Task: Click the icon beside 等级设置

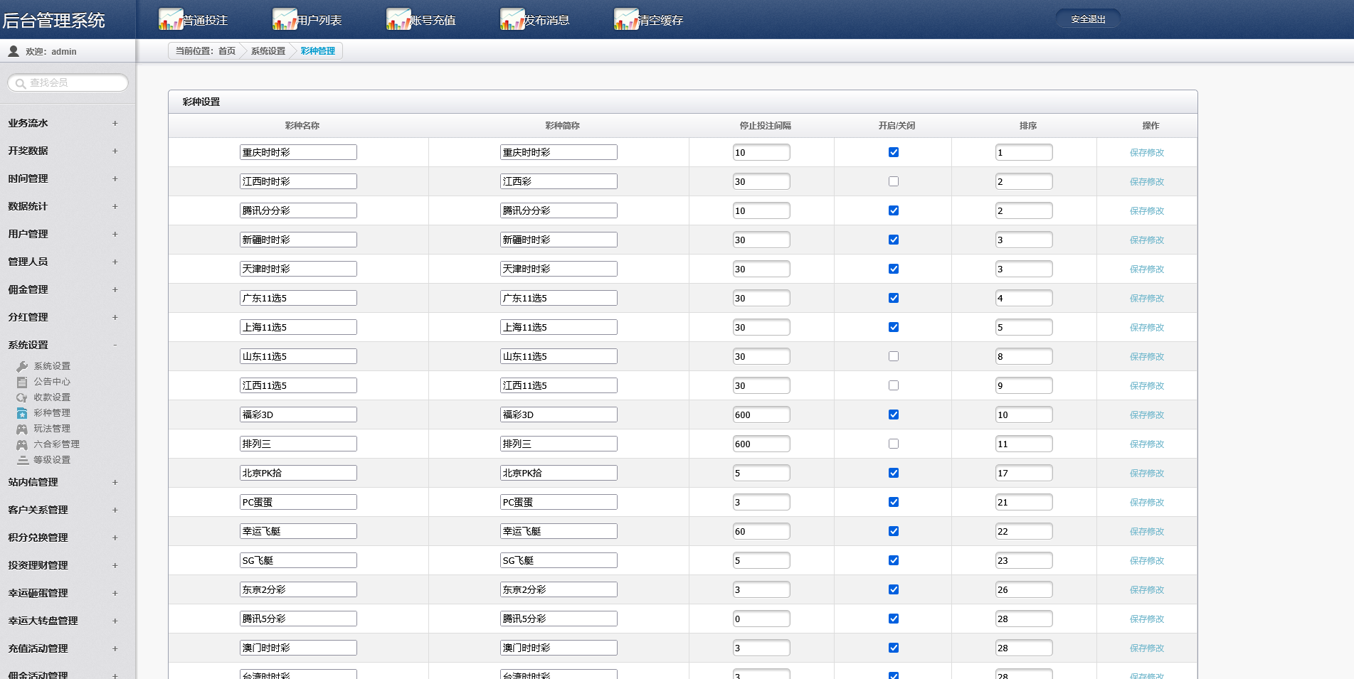Action: 22,460
